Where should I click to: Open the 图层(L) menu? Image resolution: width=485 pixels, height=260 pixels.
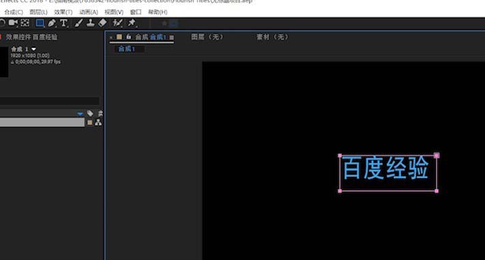point(38,12)
